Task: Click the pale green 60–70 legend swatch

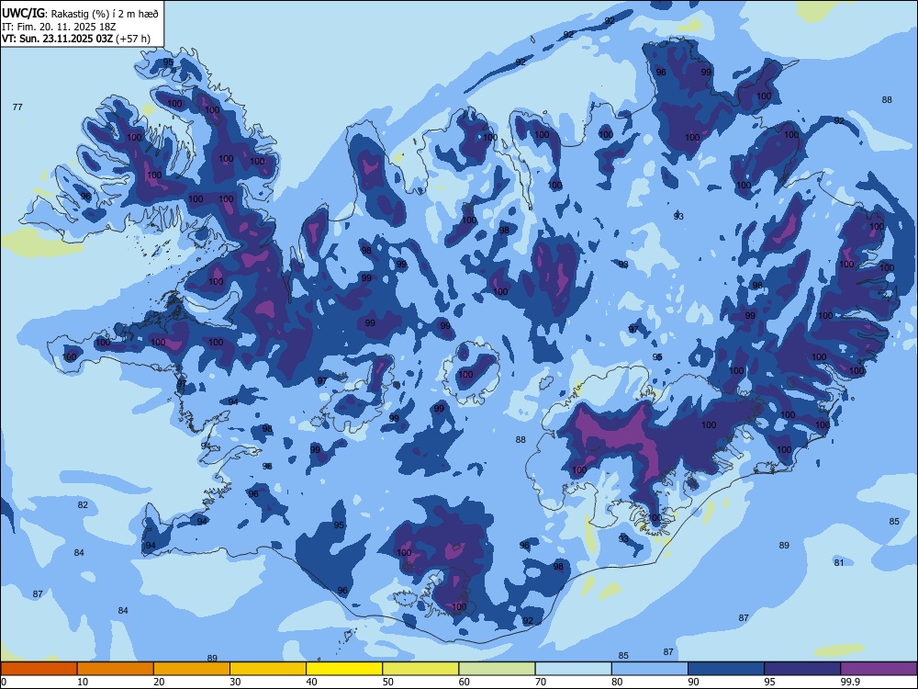Action: click(497, 669)
